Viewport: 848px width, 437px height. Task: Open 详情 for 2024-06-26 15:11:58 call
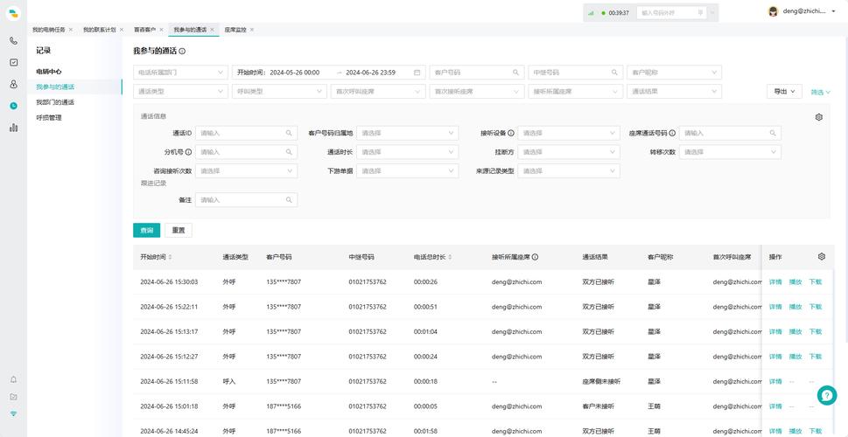[x=775, y=381]
